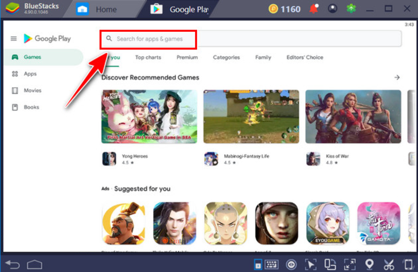Open the Mabinogi-Fantasy Life title link
The image size is (418, 272).
point(246,156)
